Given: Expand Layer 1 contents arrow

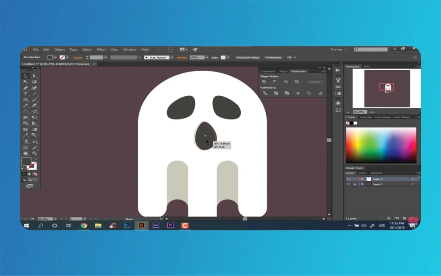Looking at the screenshot, I should pos(362,184).
